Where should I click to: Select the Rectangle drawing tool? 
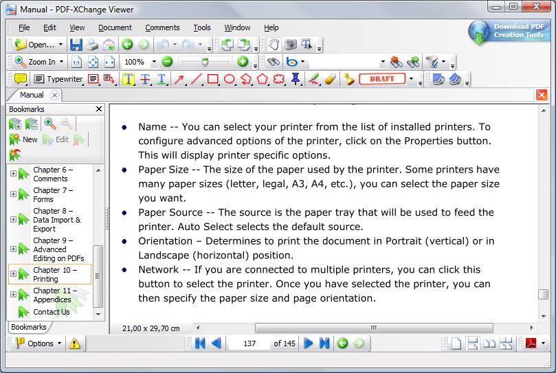tap(213, 79)
